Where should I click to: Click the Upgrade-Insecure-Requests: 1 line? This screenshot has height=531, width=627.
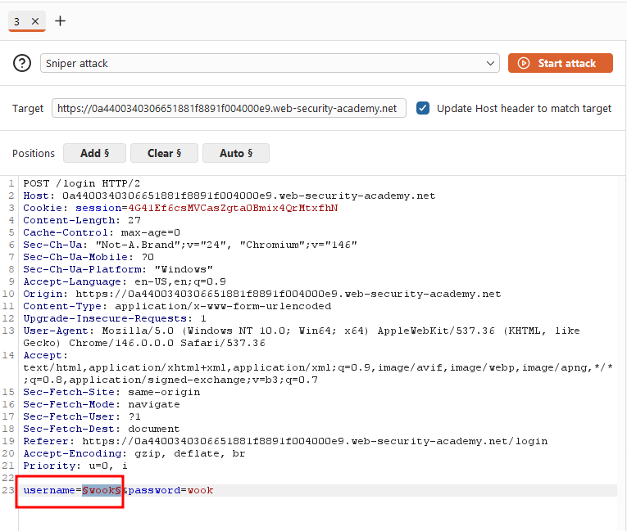pos(115,318)
